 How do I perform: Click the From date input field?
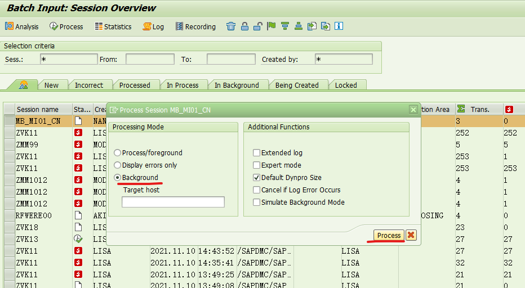point(150,59)
